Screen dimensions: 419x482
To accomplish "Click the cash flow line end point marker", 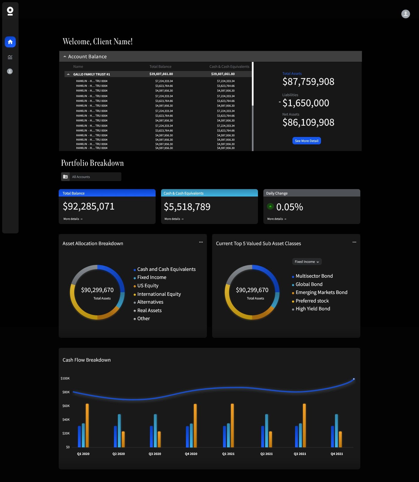I will pos(354,379).
